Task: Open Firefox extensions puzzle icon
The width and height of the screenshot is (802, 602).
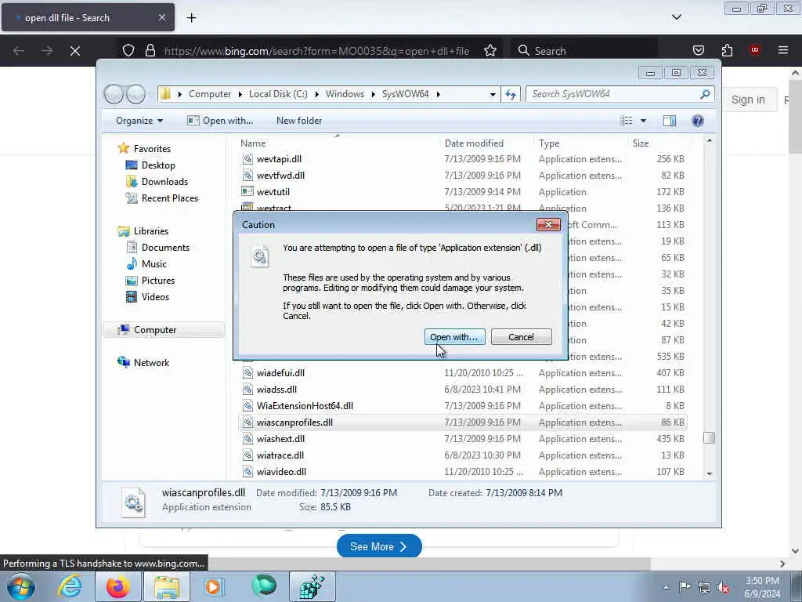Action: click(x=727, y=50)
